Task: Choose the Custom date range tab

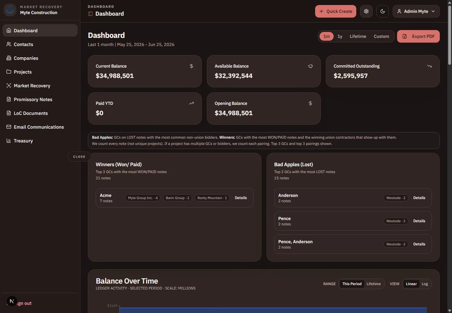Action: 381,36
